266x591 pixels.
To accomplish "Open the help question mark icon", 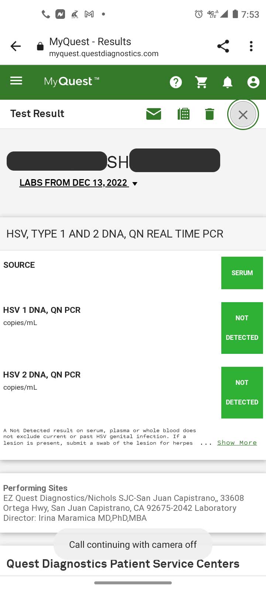I will point(176,82).
